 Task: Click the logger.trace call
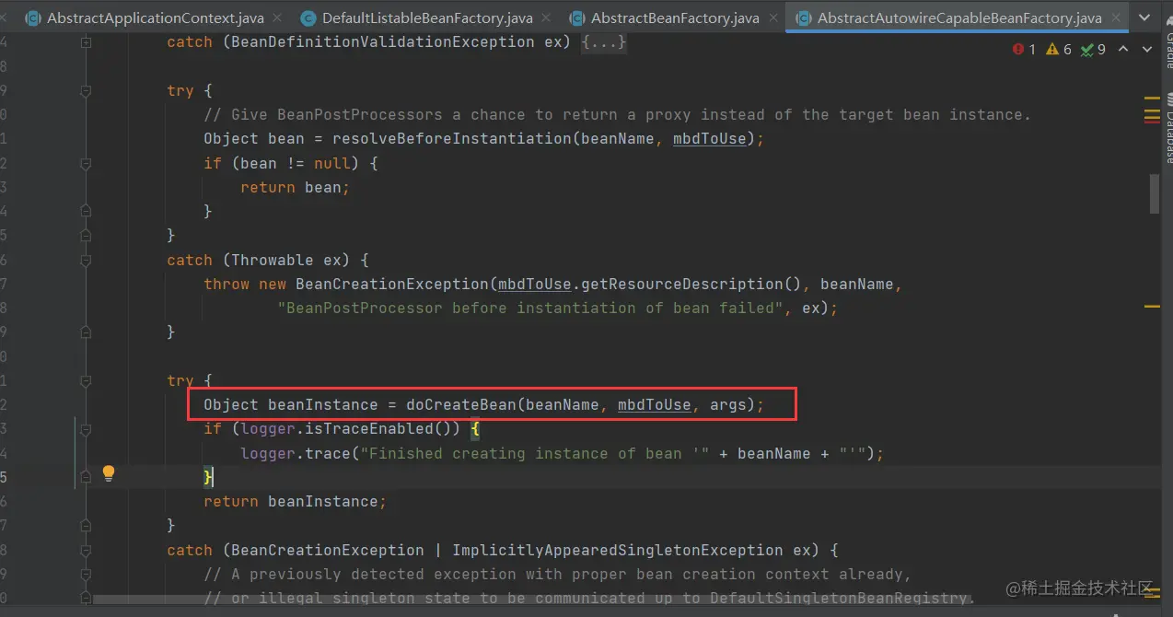click(296, 453)
